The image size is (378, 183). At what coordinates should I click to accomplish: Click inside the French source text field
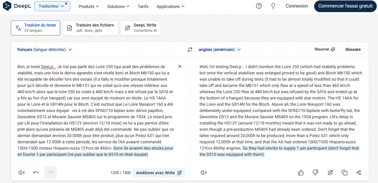[x=95, y=110]
